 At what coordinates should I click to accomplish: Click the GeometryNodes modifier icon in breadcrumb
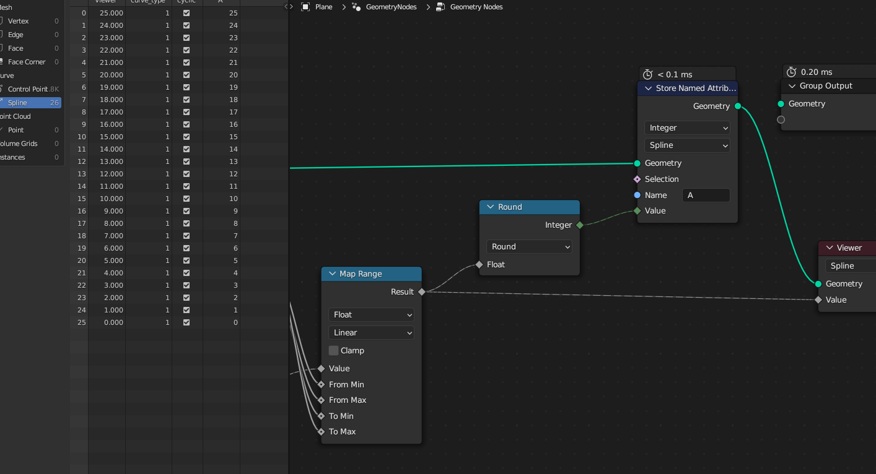(356, 7)
